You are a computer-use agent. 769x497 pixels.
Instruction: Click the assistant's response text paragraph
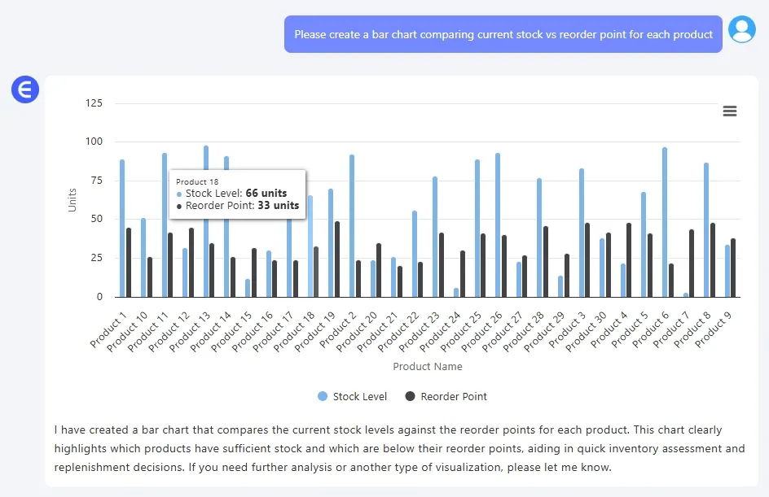[399, 448]
